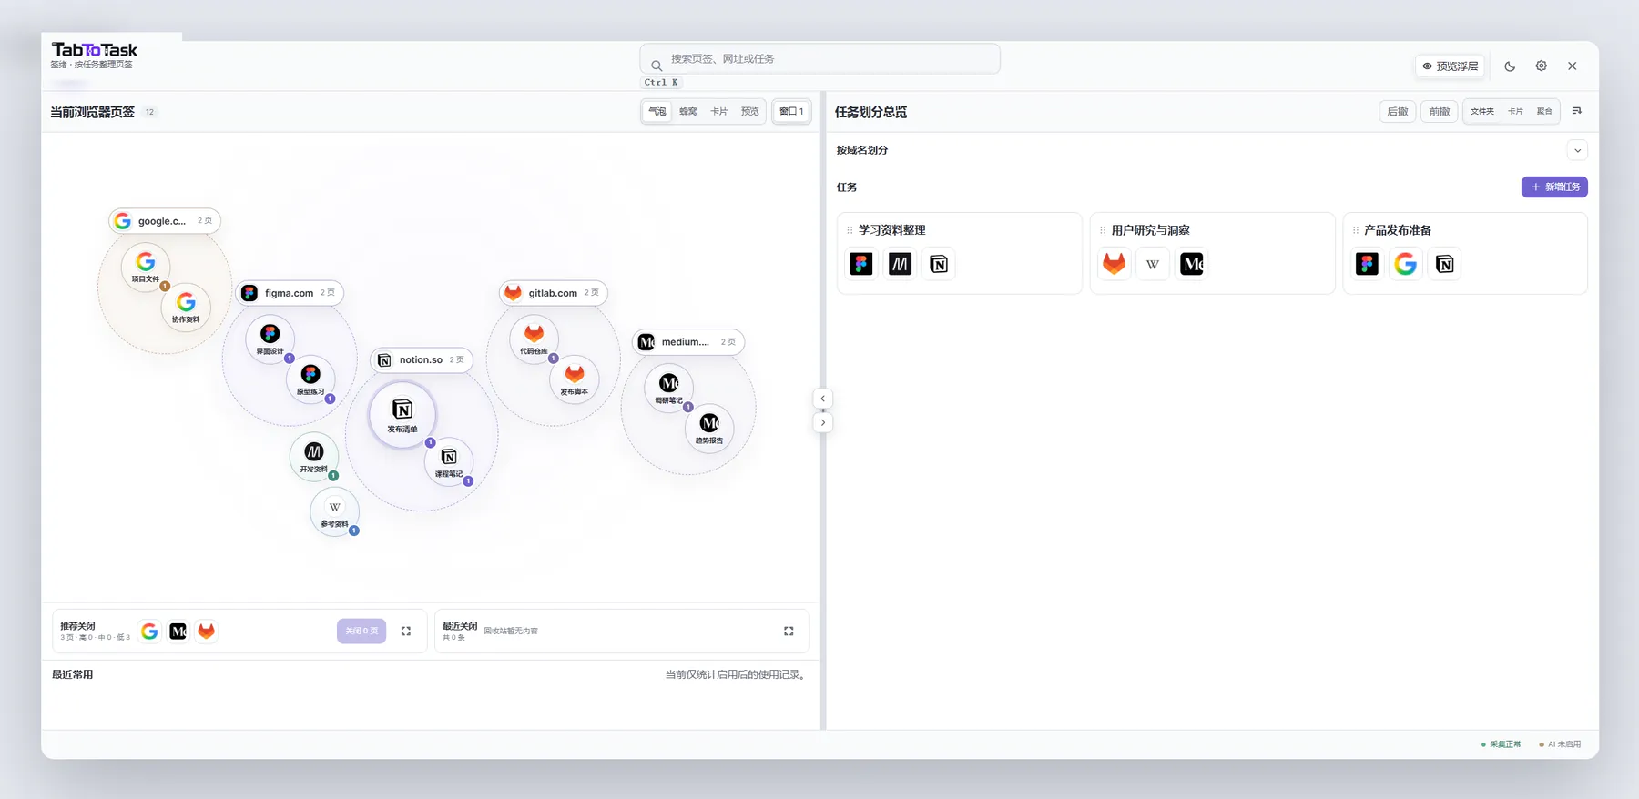Click Wikipedia icon in 用户研究与洞察 card
The width and height of the screenshot is (1639, 799).
1153,264
